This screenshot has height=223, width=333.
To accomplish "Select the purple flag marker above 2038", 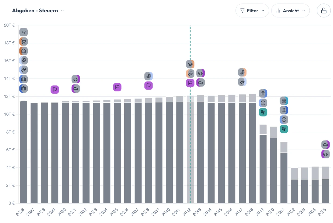I will point(149,86).
